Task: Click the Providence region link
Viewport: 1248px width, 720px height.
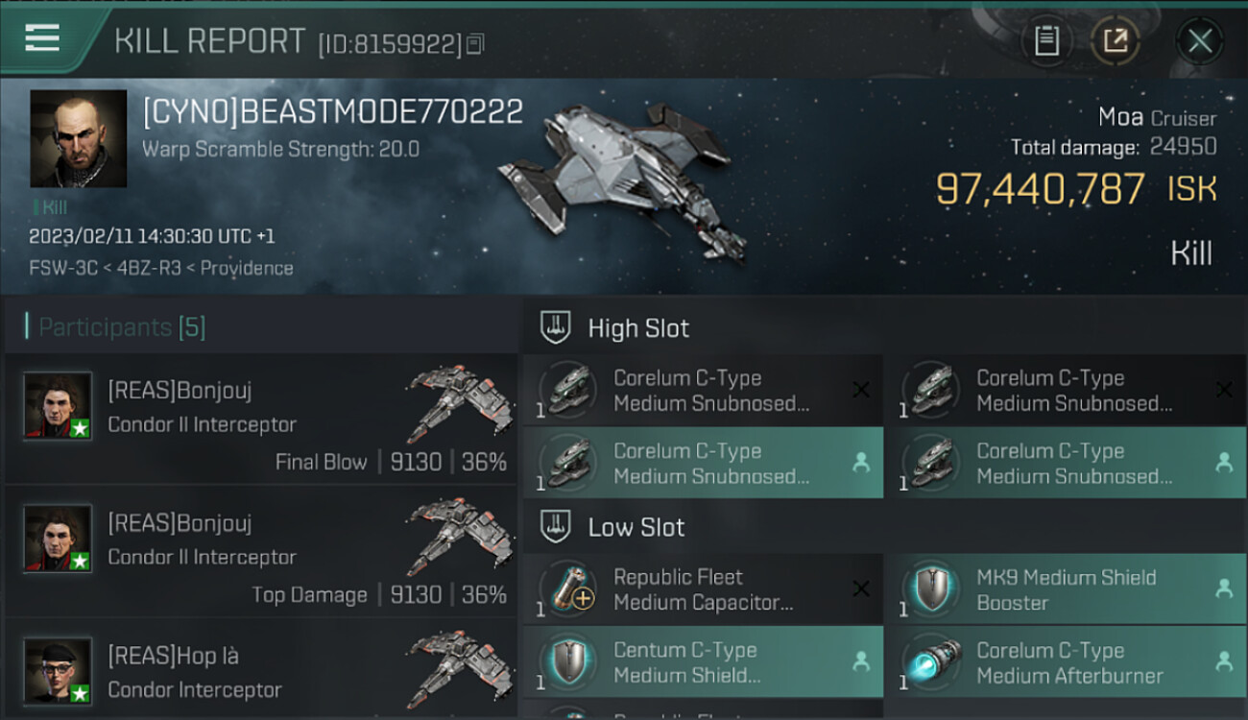Action: click(x=247, y=268)
